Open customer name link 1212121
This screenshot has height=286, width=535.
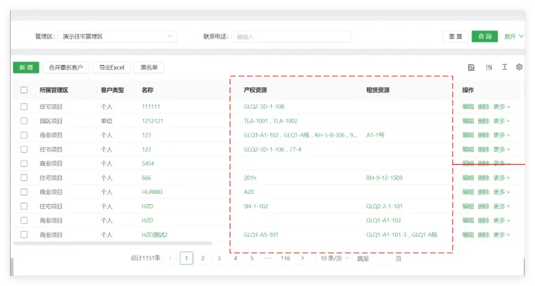pyautogui.click(x=153, y=121)
